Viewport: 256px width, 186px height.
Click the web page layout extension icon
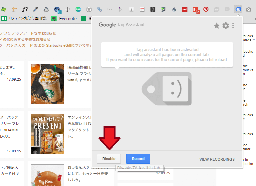click(142, 9)
